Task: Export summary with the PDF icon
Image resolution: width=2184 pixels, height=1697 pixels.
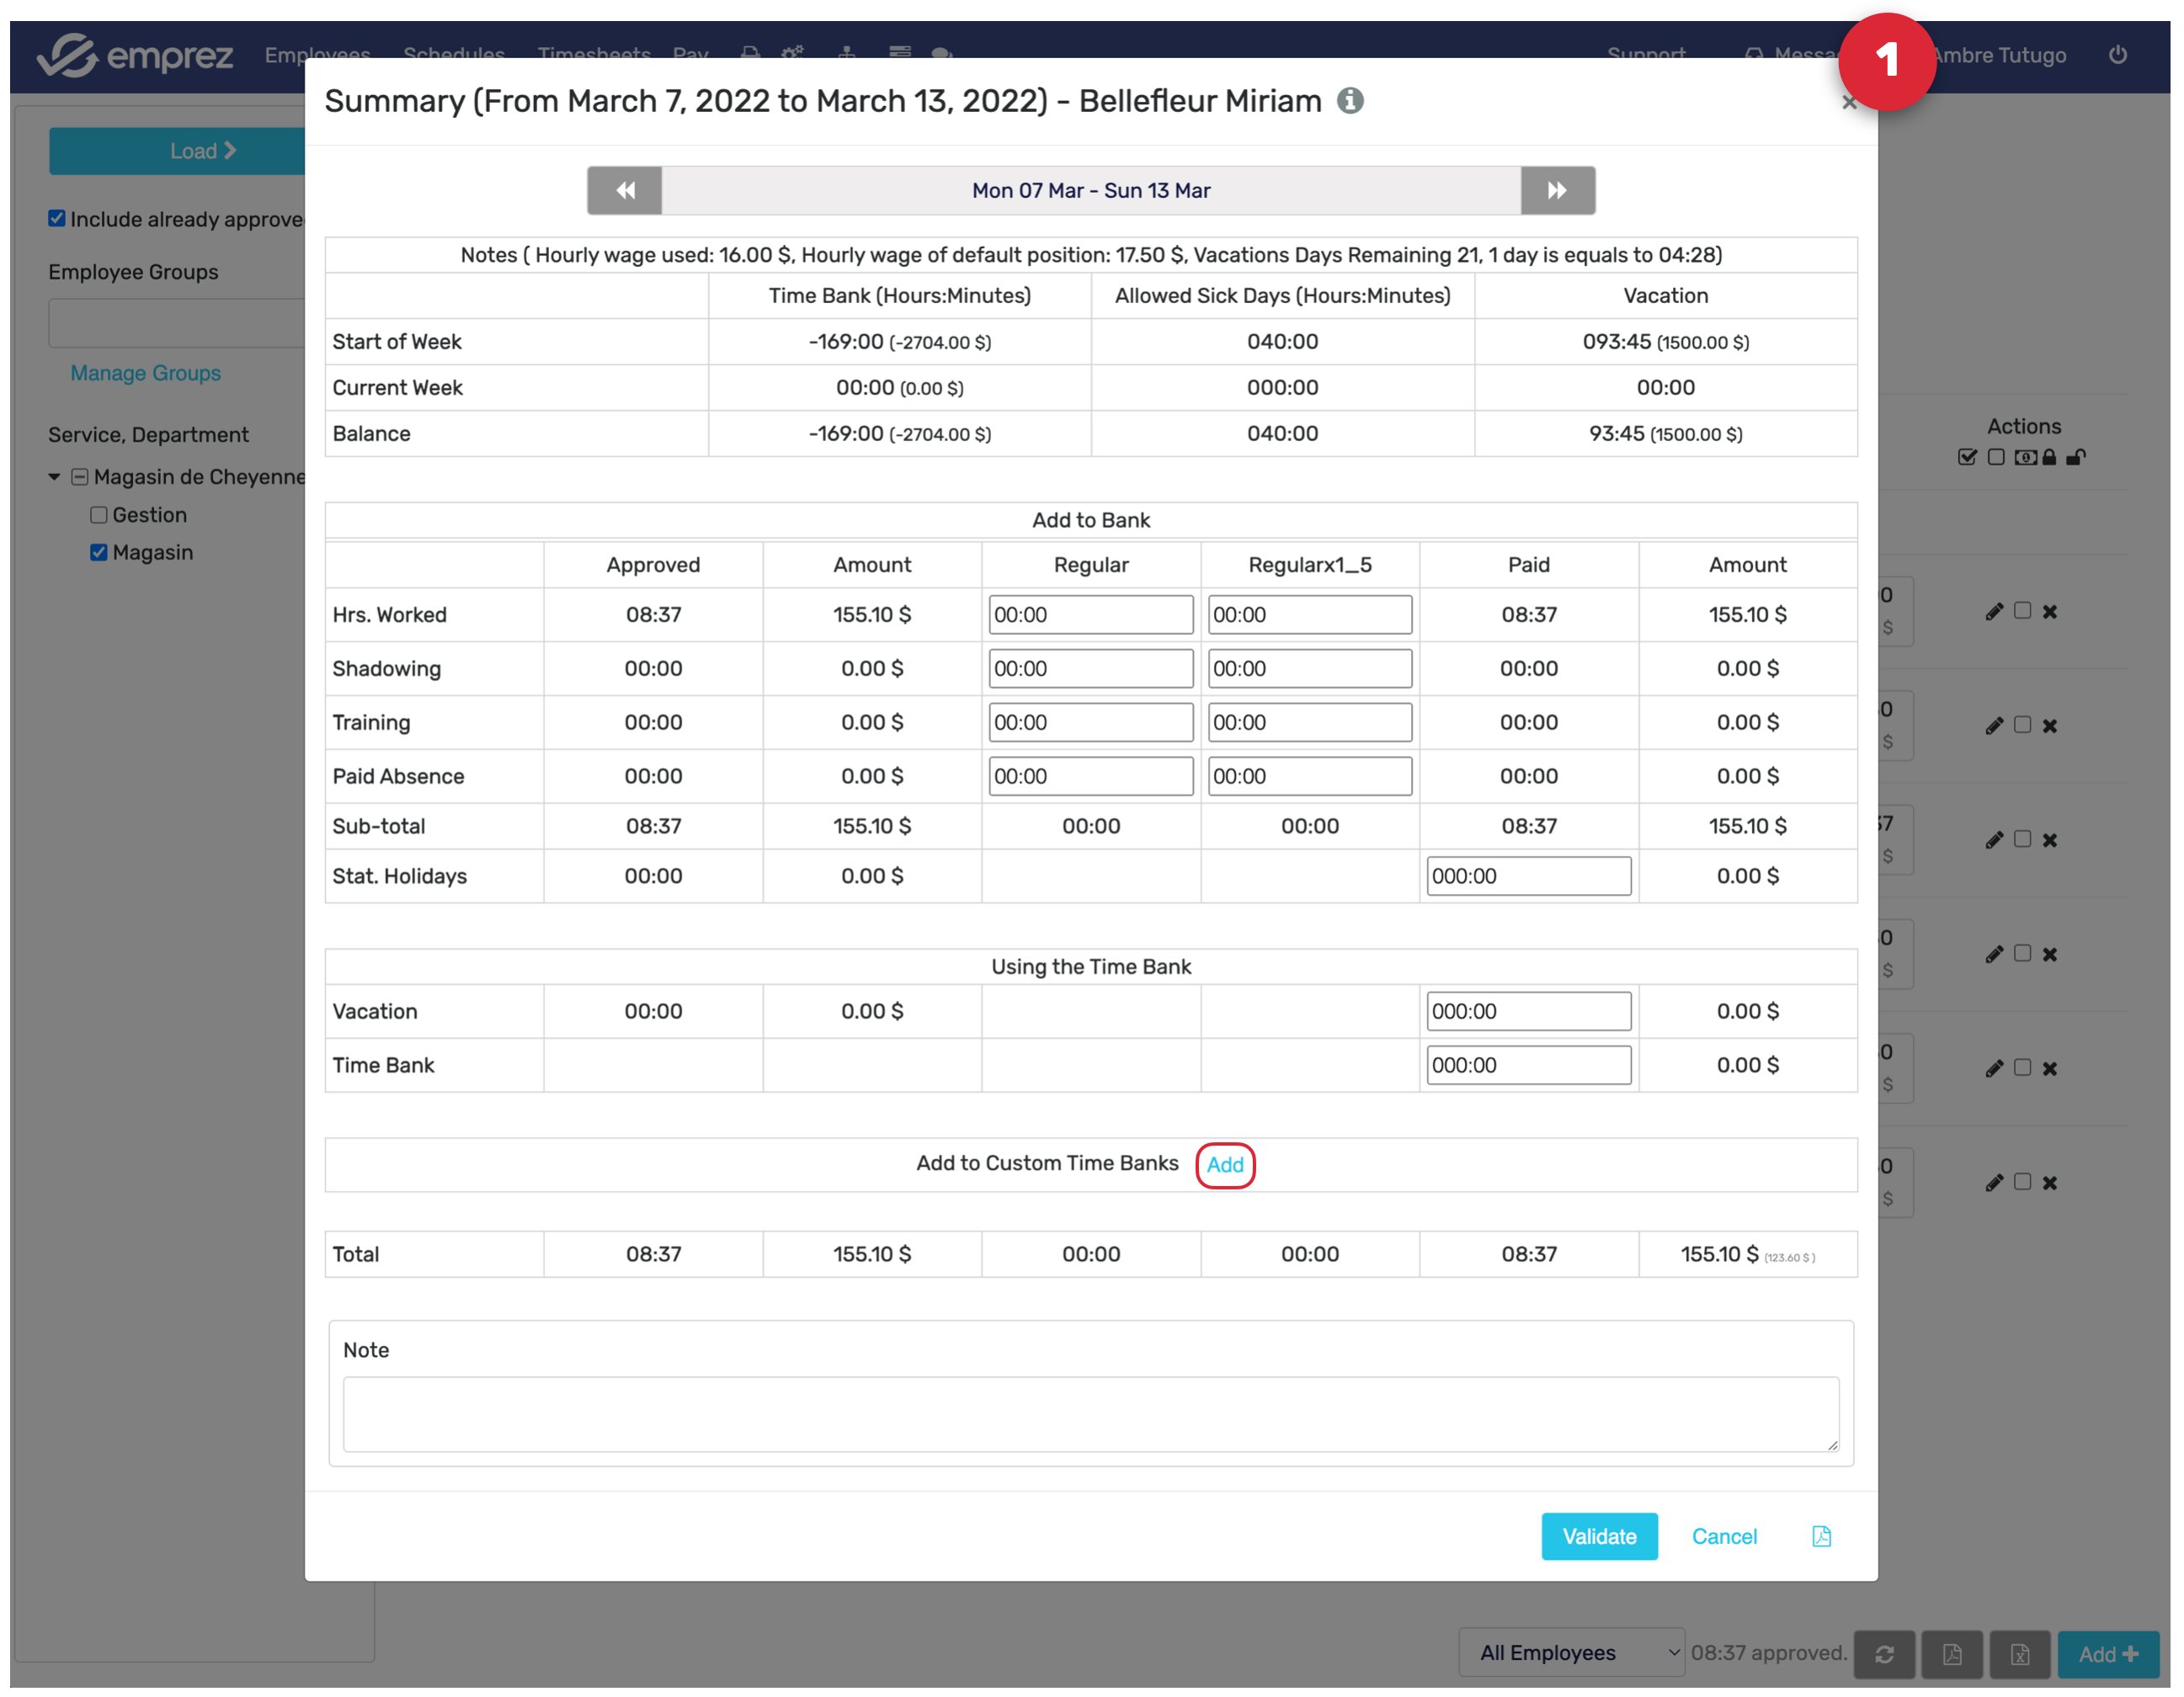Action: (x=1820, y=1536)
